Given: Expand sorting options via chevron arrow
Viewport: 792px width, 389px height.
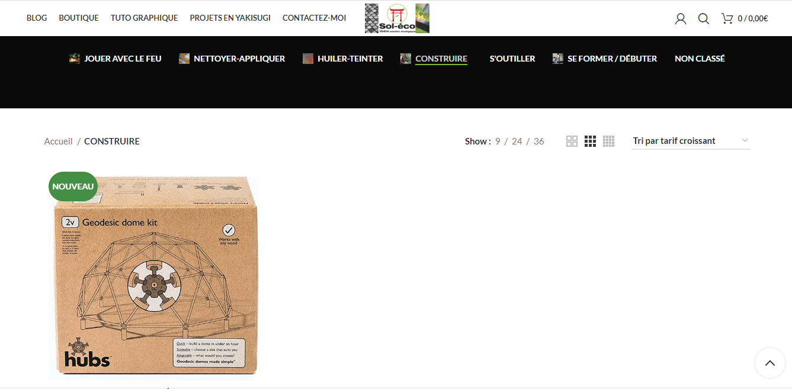Looking at the screenshot, I should (745, 141).
